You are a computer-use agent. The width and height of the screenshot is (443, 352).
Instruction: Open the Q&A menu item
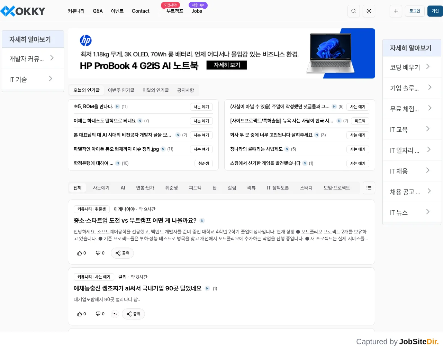(98, 11)
